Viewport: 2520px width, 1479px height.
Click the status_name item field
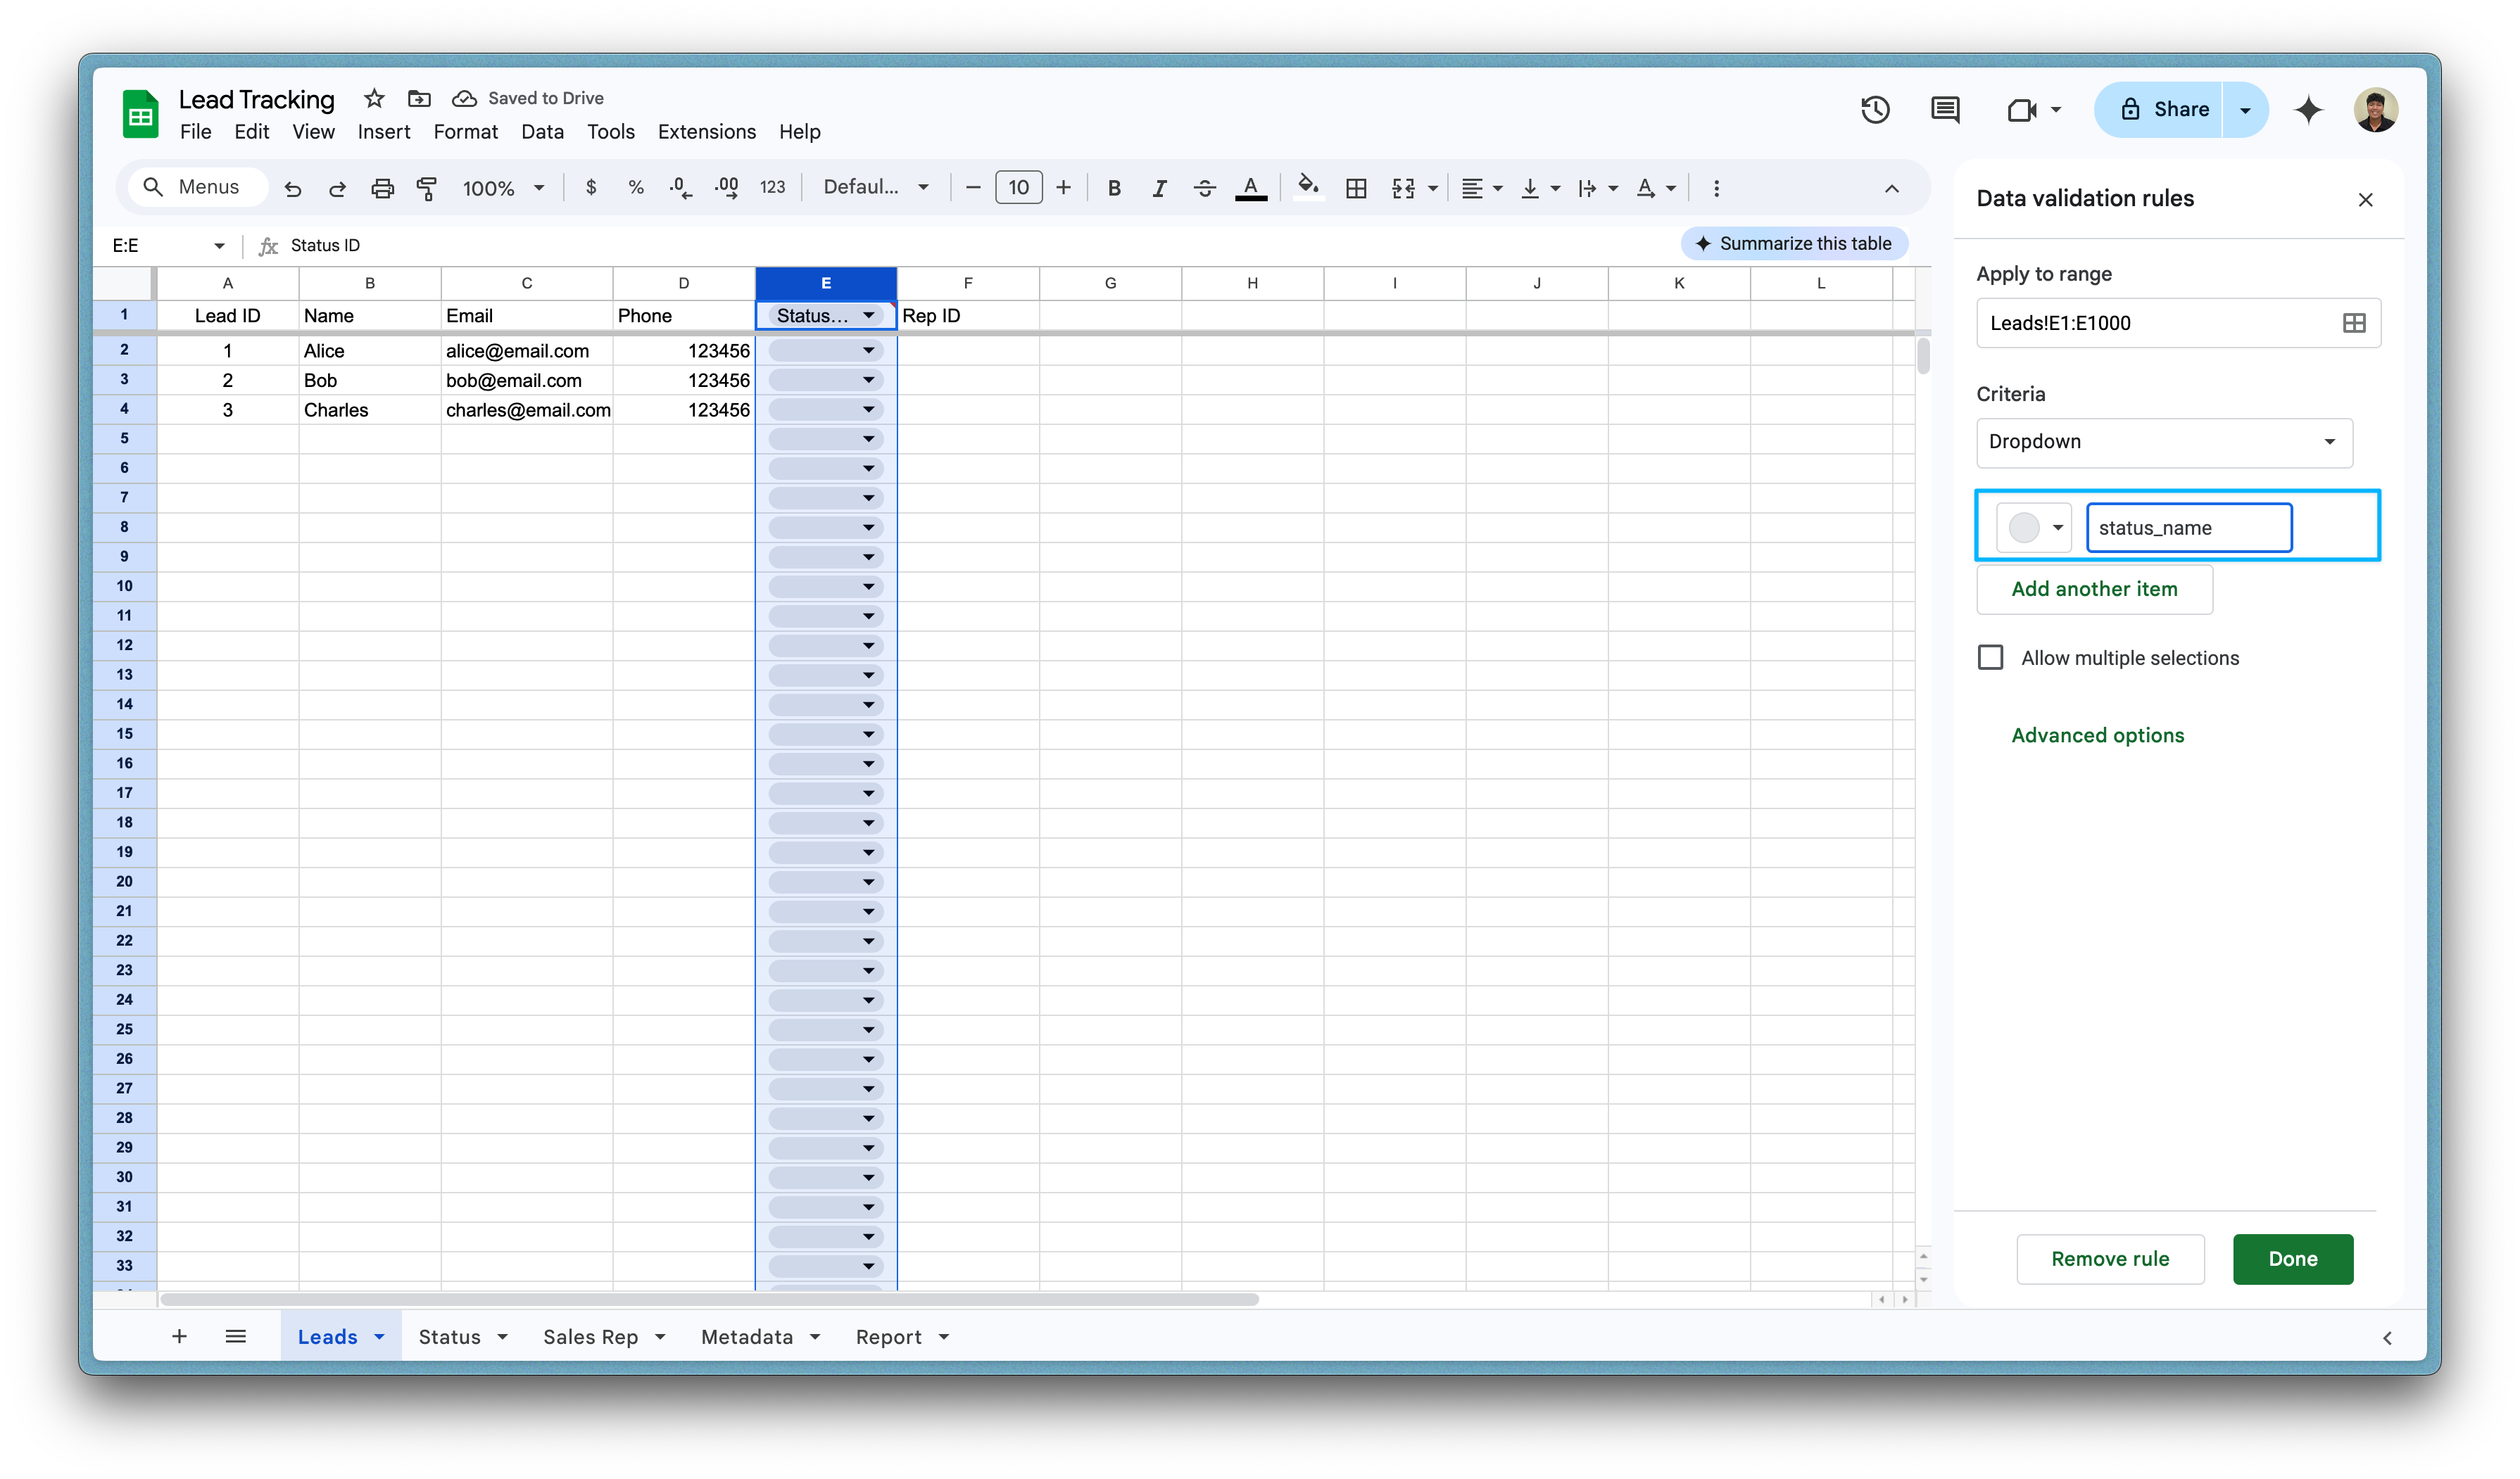(2189, 528)
